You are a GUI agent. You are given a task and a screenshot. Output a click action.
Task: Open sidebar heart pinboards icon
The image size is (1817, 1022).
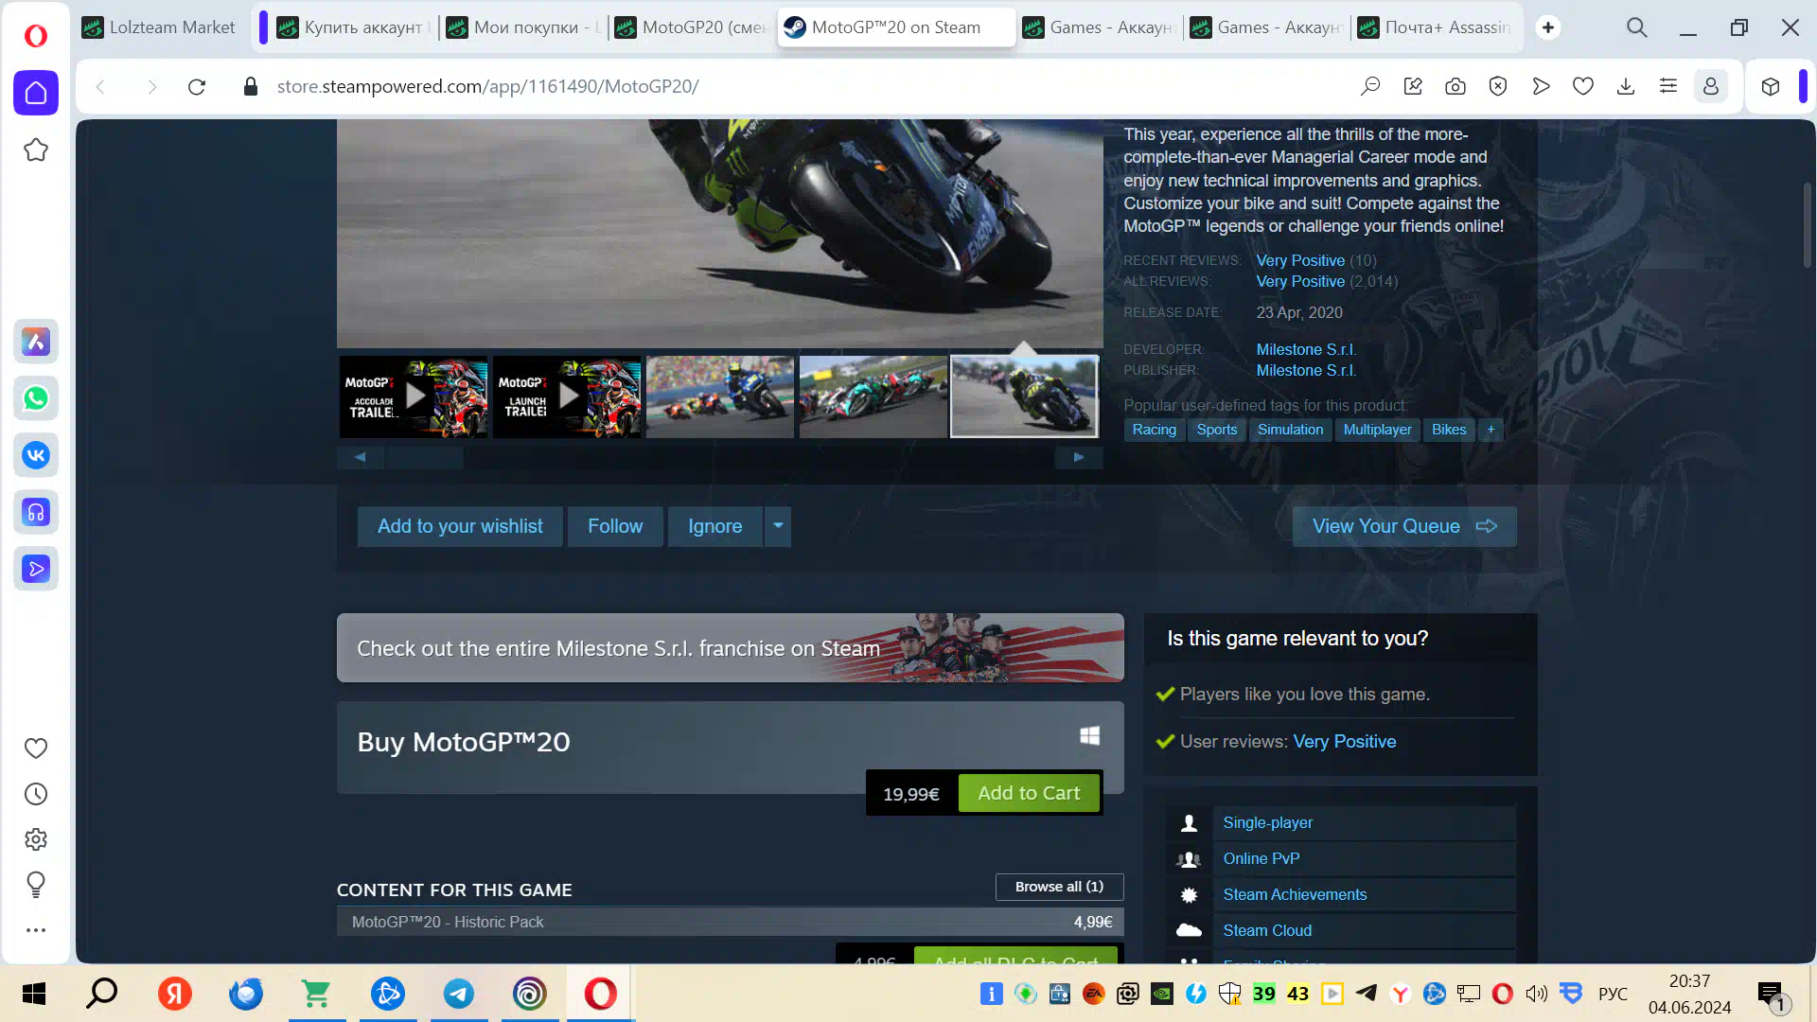pos(36,749)
